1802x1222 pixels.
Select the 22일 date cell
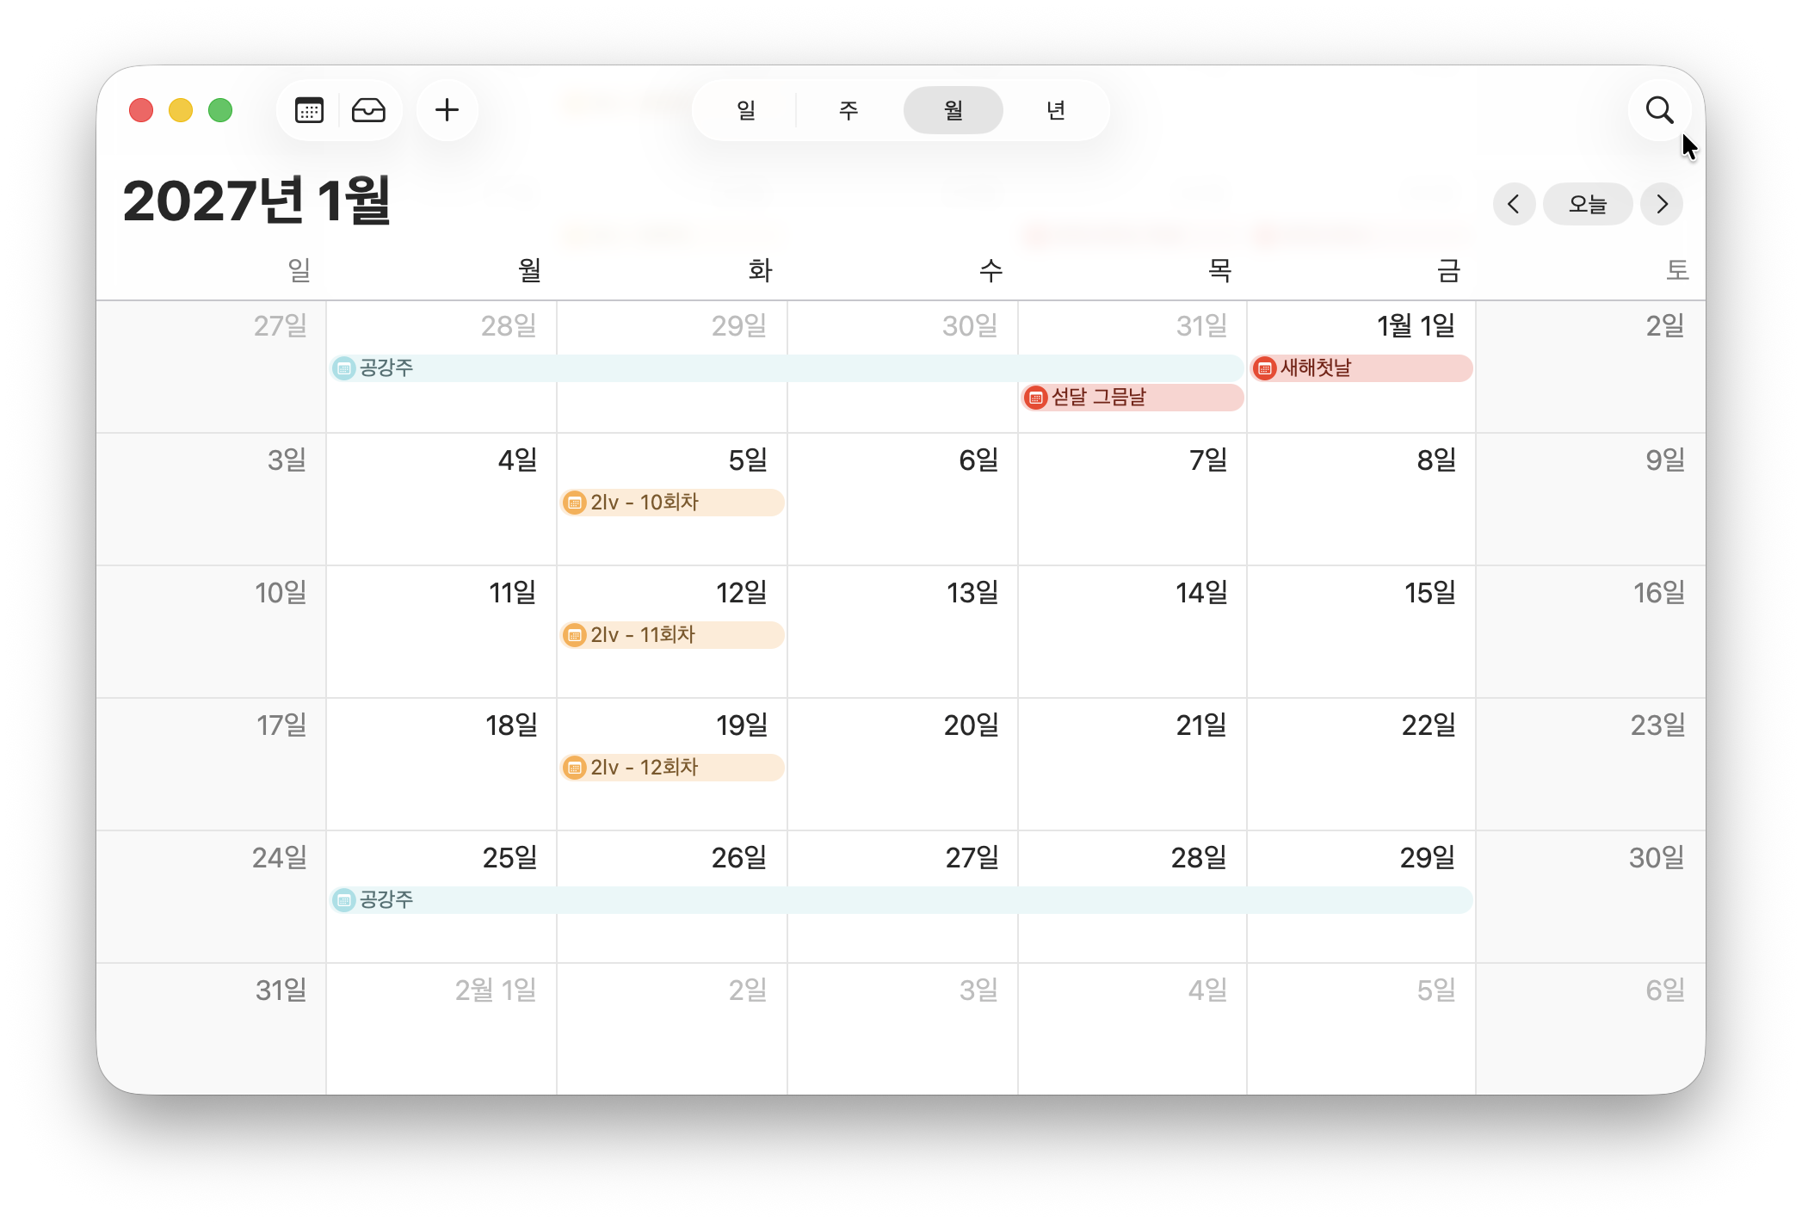tap(1361, 764)
